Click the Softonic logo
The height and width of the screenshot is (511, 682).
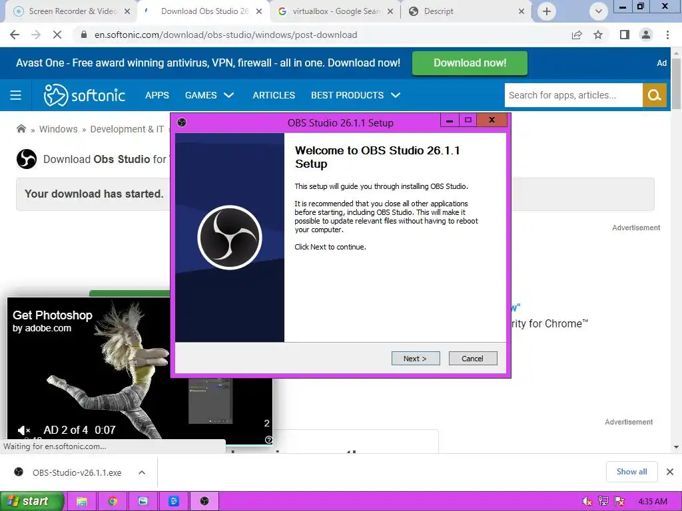coord(85,95)
